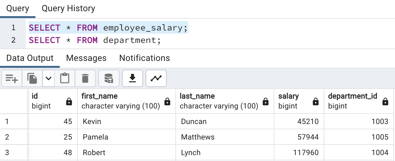The image size is (395, 161).
Task: Click the Save data changes icon
Action: (109, 78)
